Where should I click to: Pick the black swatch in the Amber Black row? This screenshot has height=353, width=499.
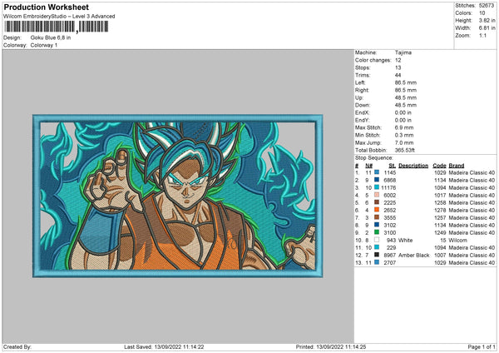click(377, 255)
